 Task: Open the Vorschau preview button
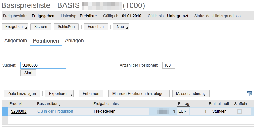point(96,27)
